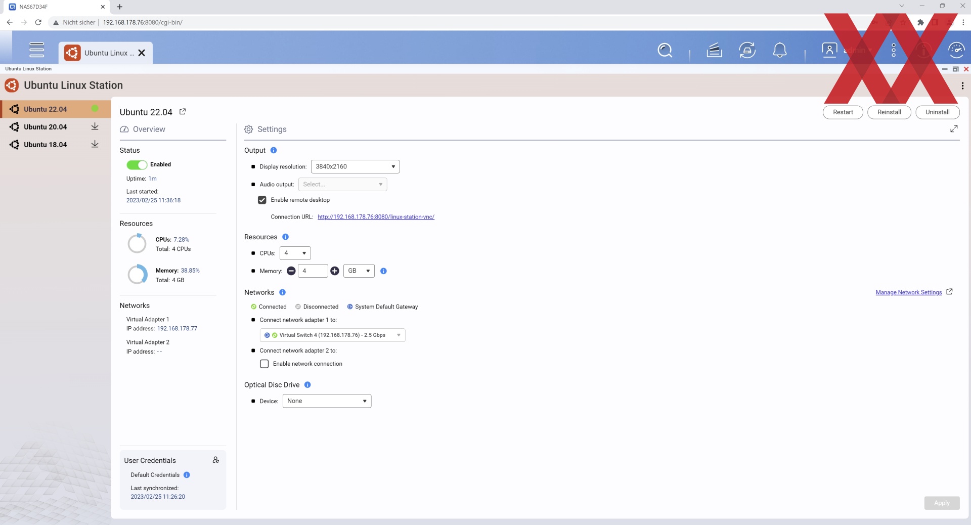Open Ubuntu 22.04 in new window icon
Viewport: 971px width, 525px height.
183,112
